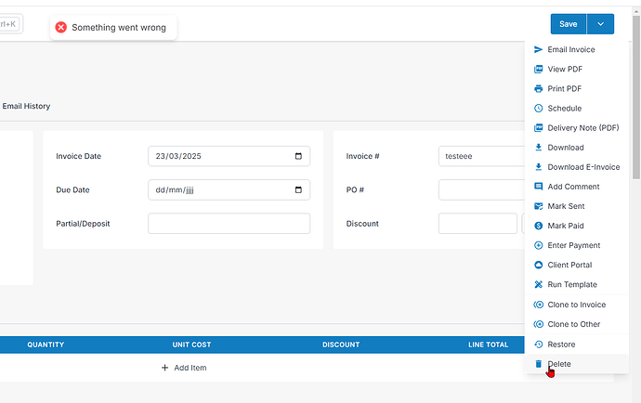Choose Enter Payment in the dropdown menu
Image resolution: width=641 pixels, height=403 pixels.
click(573, 245)
